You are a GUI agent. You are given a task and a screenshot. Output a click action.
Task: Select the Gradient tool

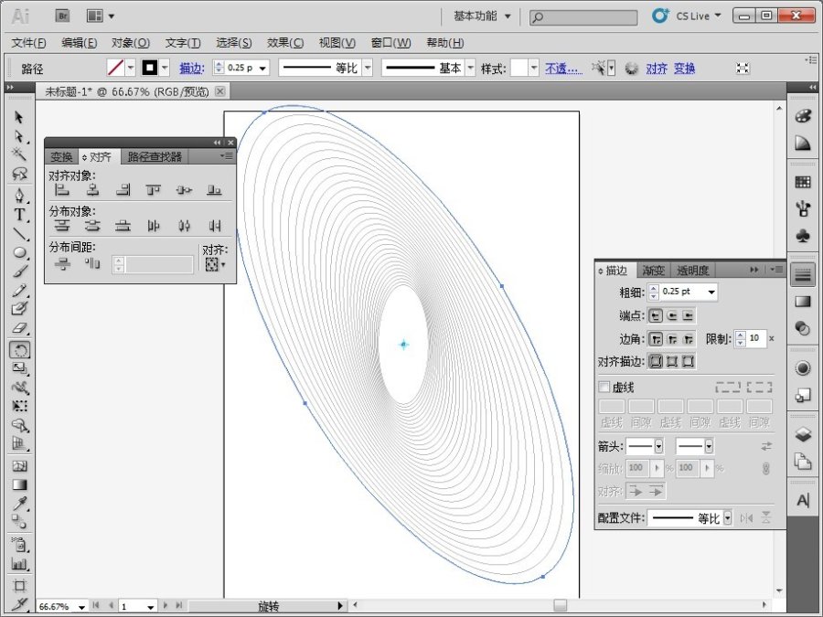(x=19, y=484)
